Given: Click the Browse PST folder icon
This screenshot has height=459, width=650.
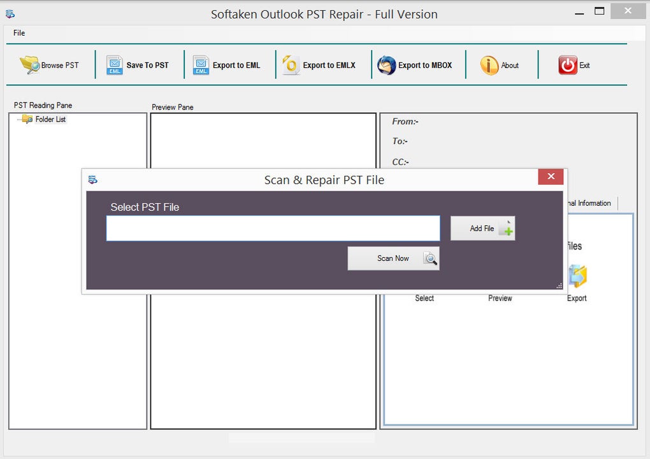Looking at the screenshot, I should 29,65.
